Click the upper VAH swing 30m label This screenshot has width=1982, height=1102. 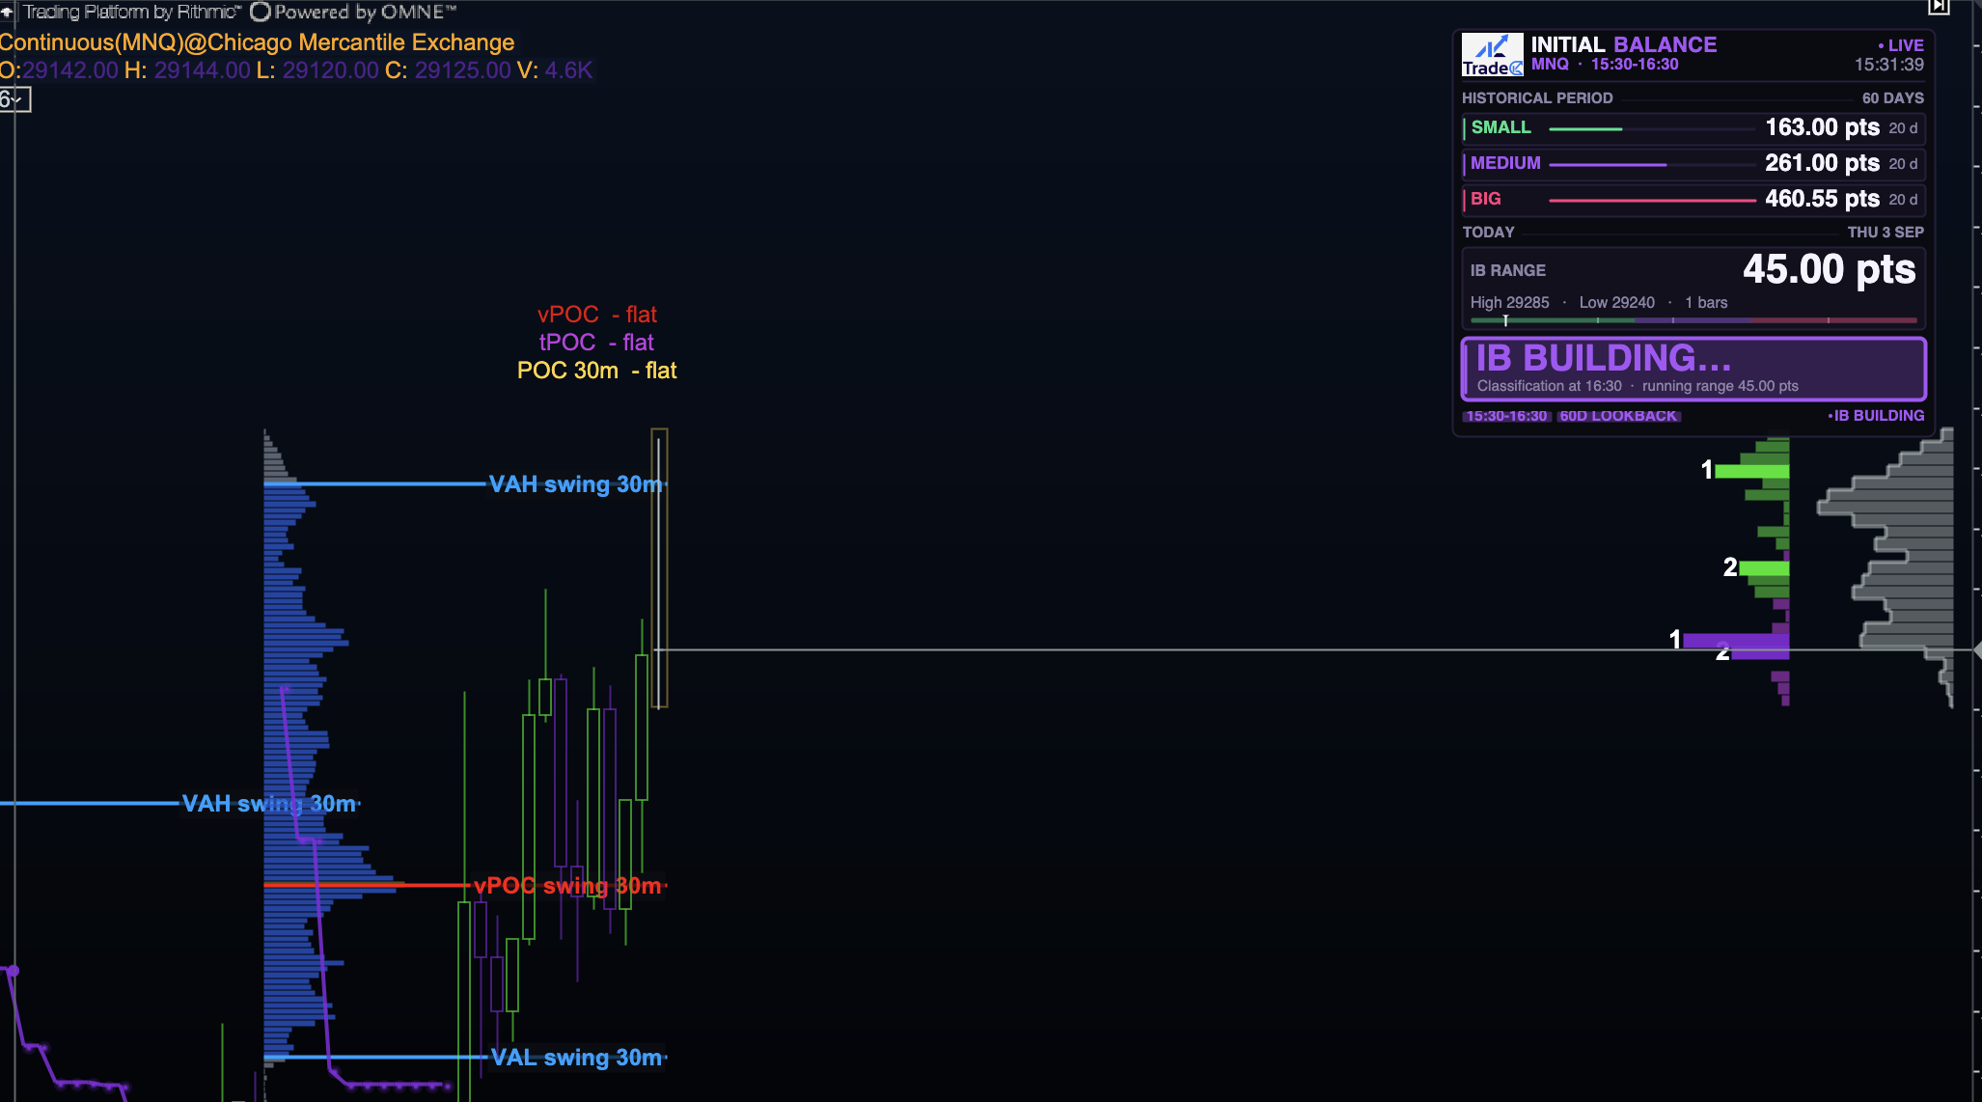click(576, 484)
